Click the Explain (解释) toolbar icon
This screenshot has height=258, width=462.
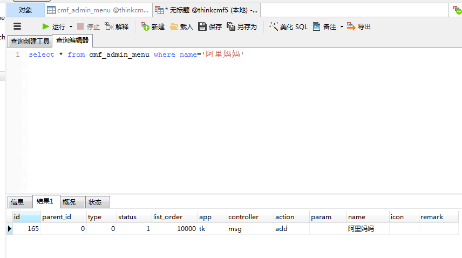pos(110,26)
